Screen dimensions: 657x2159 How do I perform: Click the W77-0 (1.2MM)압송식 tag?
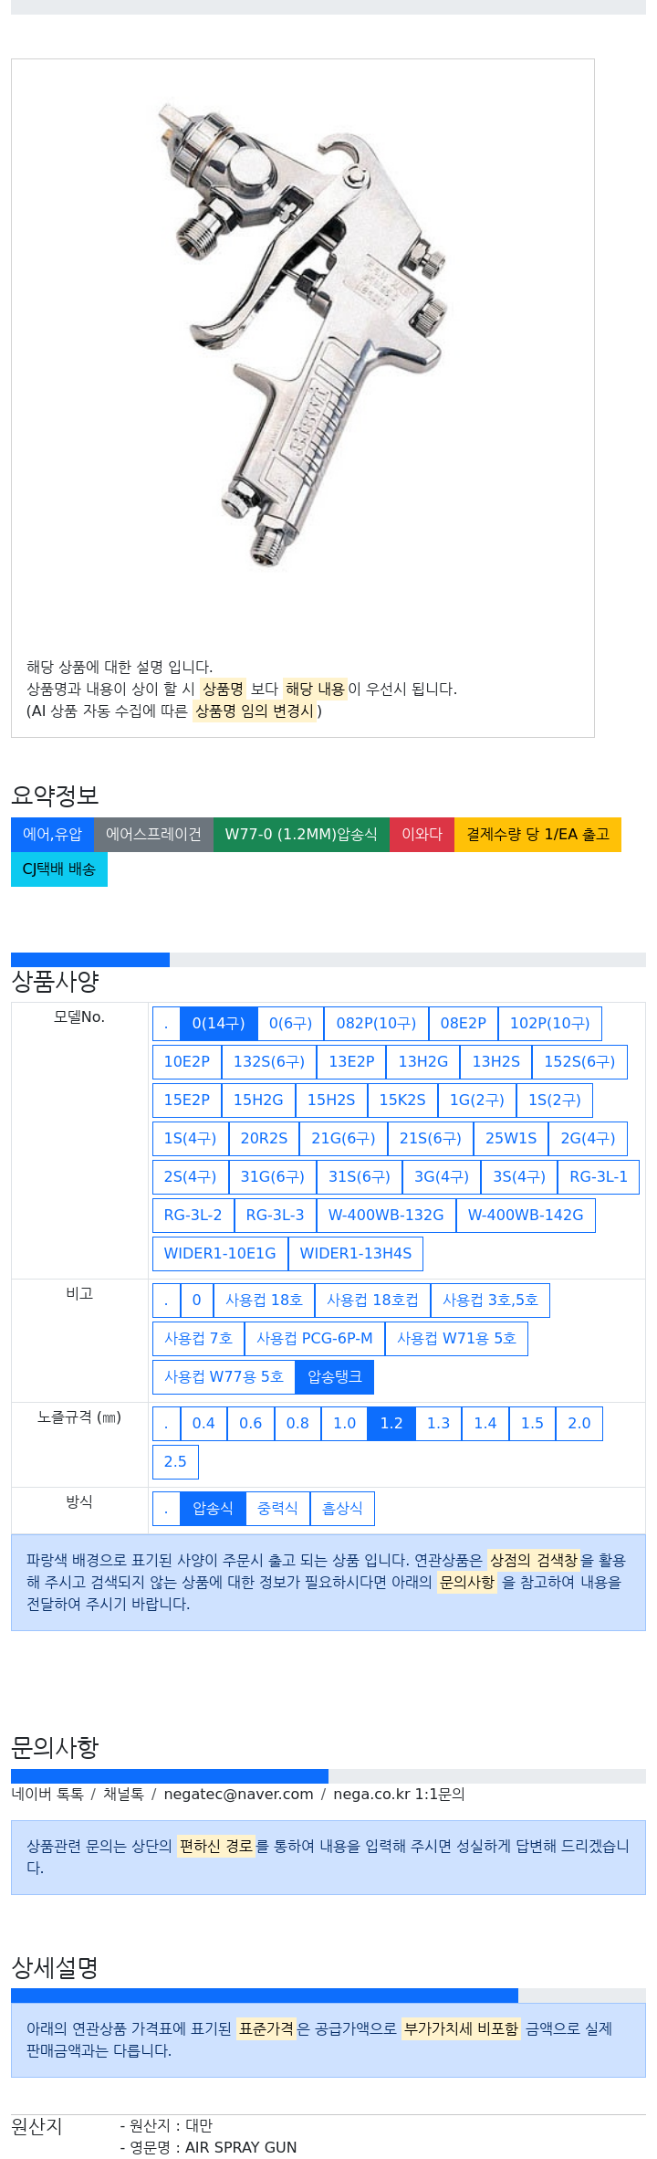301,835
